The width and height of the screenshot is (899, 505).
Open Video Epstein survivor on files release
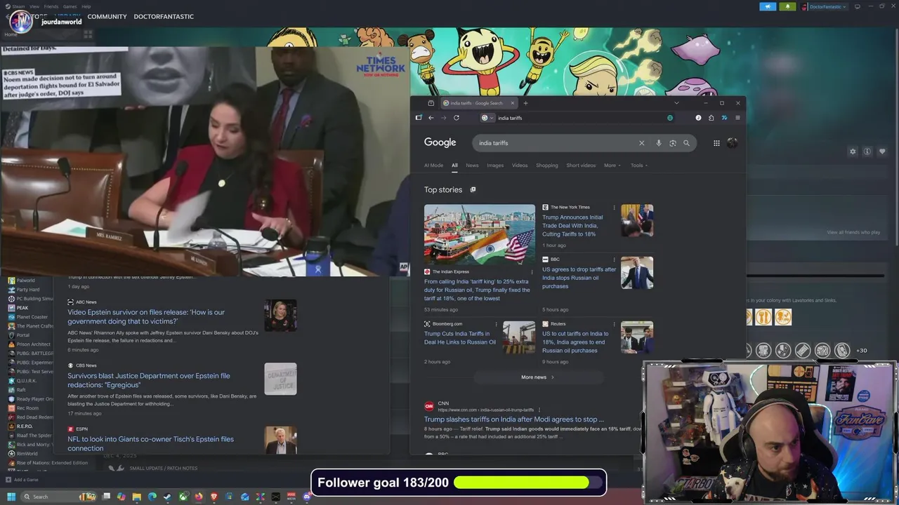pos(146,316)
